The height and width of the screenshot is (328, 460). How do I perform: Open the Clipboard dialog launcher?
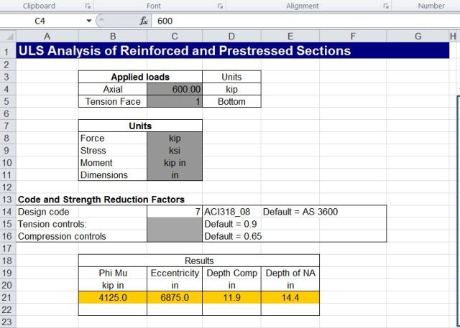tap(88, 6)
